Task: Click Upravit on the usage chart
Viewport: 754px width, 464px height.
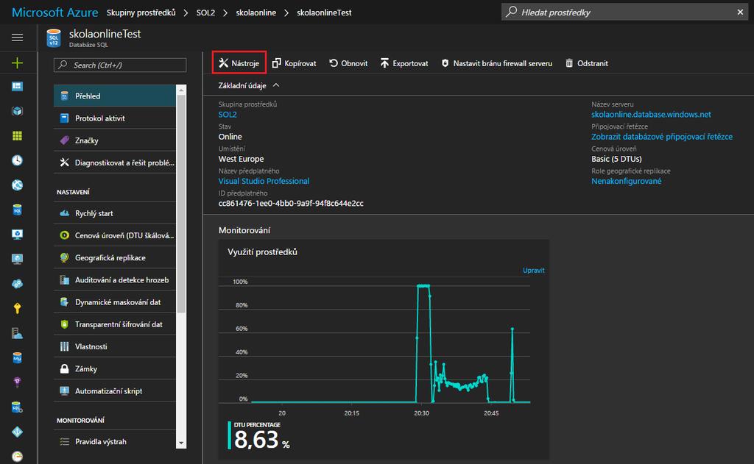Action: pyautogui.click(x=533, y=271)
